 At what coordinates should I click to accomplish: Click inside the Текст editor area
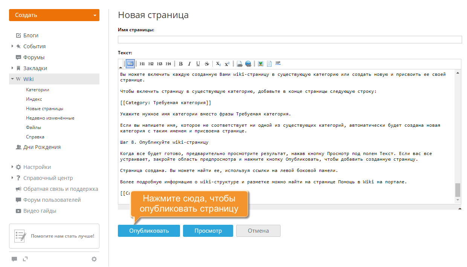click(x=286, y=137)
